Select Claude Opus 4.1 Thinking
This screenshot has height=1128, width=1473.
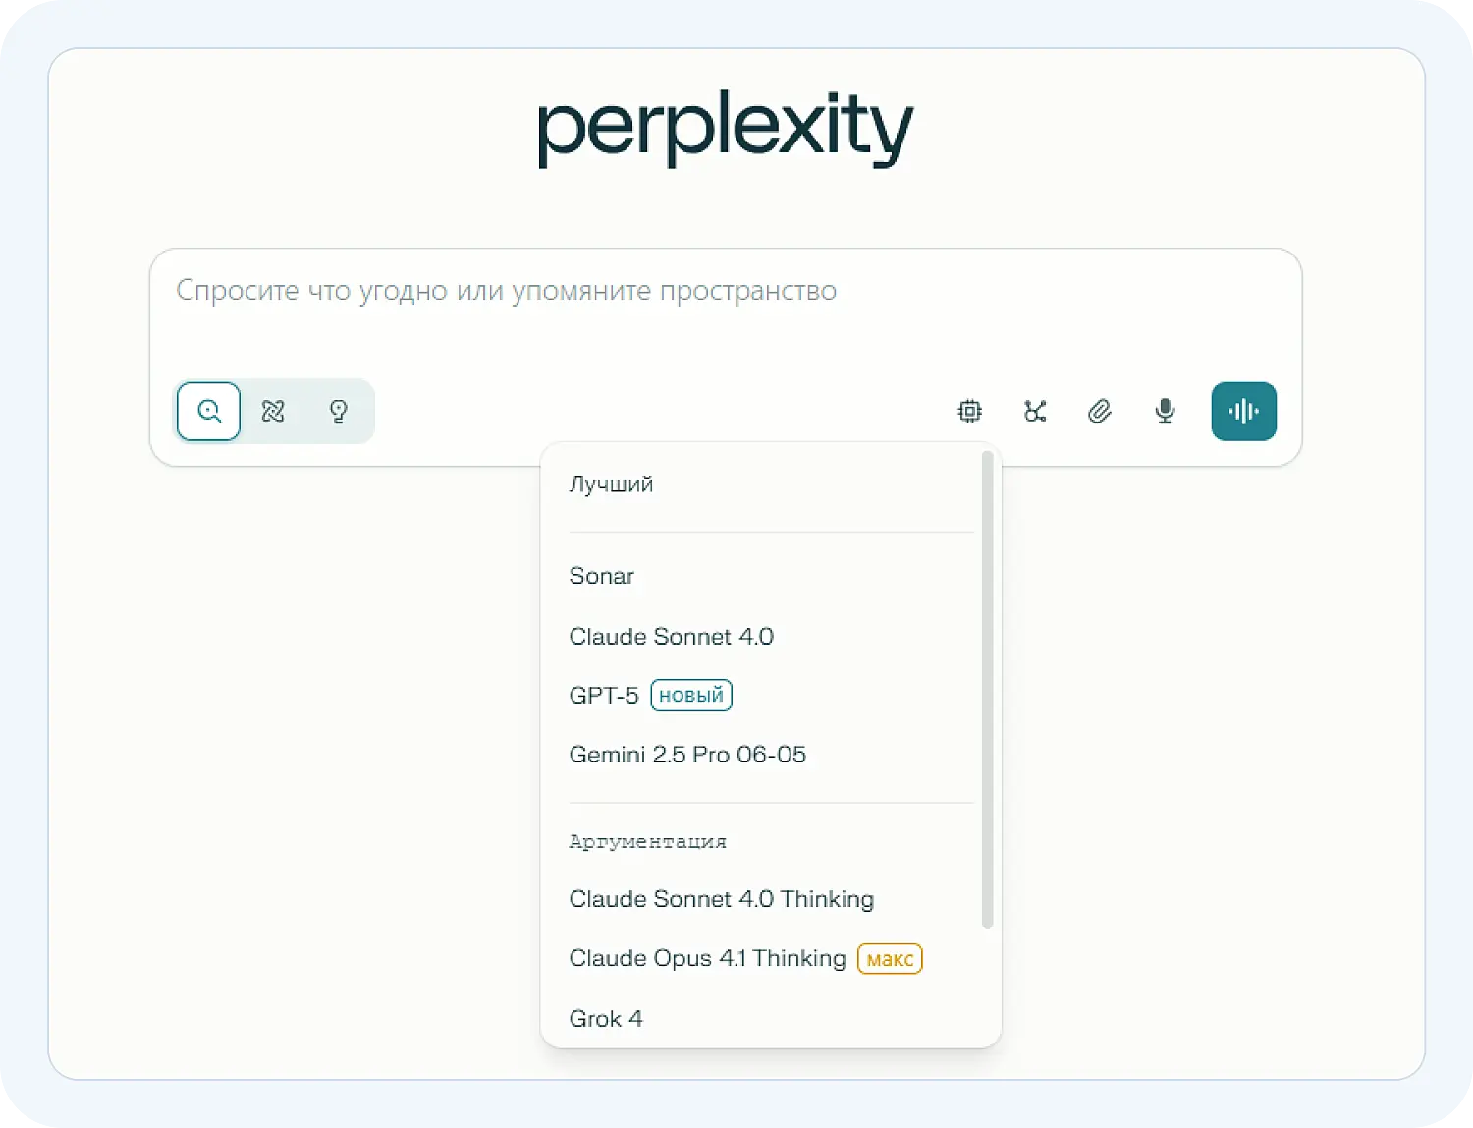coord(707,958)
